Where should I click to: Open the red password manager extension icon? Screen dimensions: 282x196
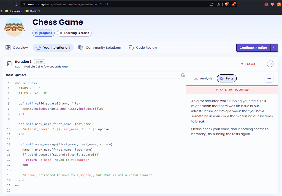coord(266,4)
